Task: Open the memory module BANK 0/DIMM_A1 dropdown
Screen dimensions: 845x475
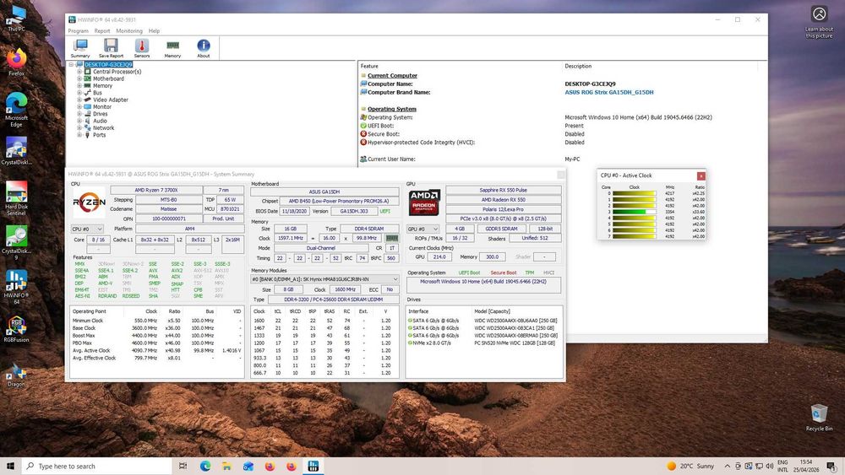Action: (x=325, y=279)
